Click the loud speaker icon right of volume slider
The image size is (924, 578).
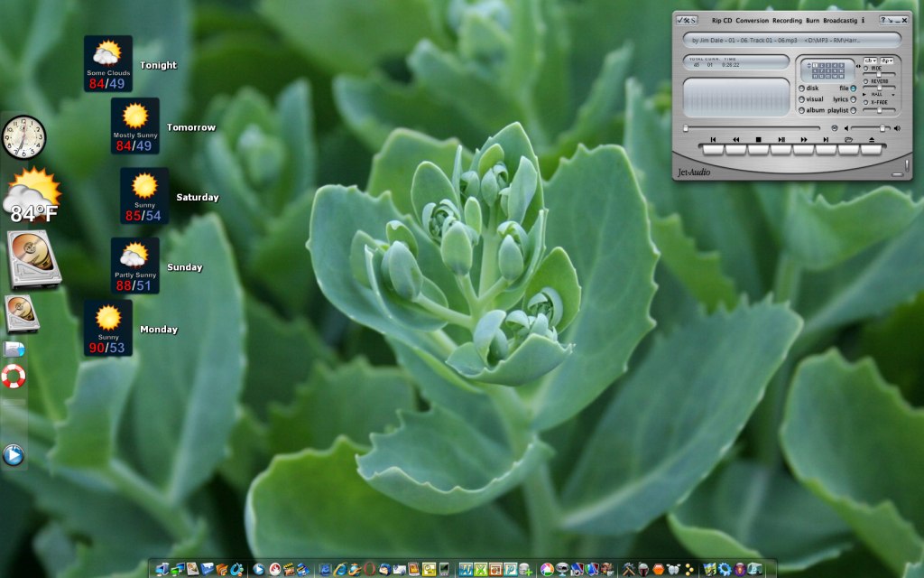(897, 128)
